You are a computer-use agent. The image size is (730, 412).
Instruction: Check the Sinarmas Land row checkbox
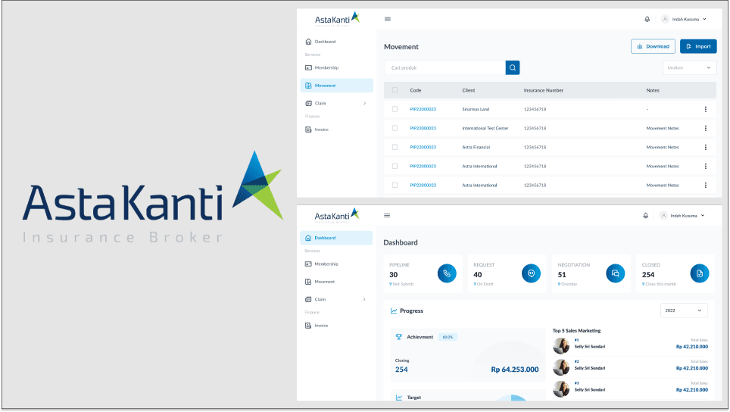(395, 109)
